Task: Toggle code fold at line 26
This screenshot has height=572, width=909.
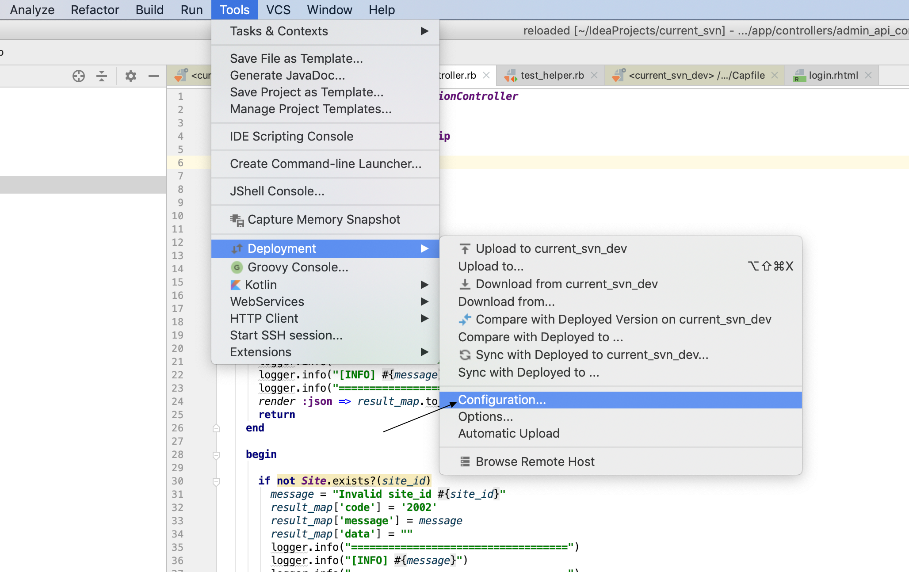Action: click(216, 428)
